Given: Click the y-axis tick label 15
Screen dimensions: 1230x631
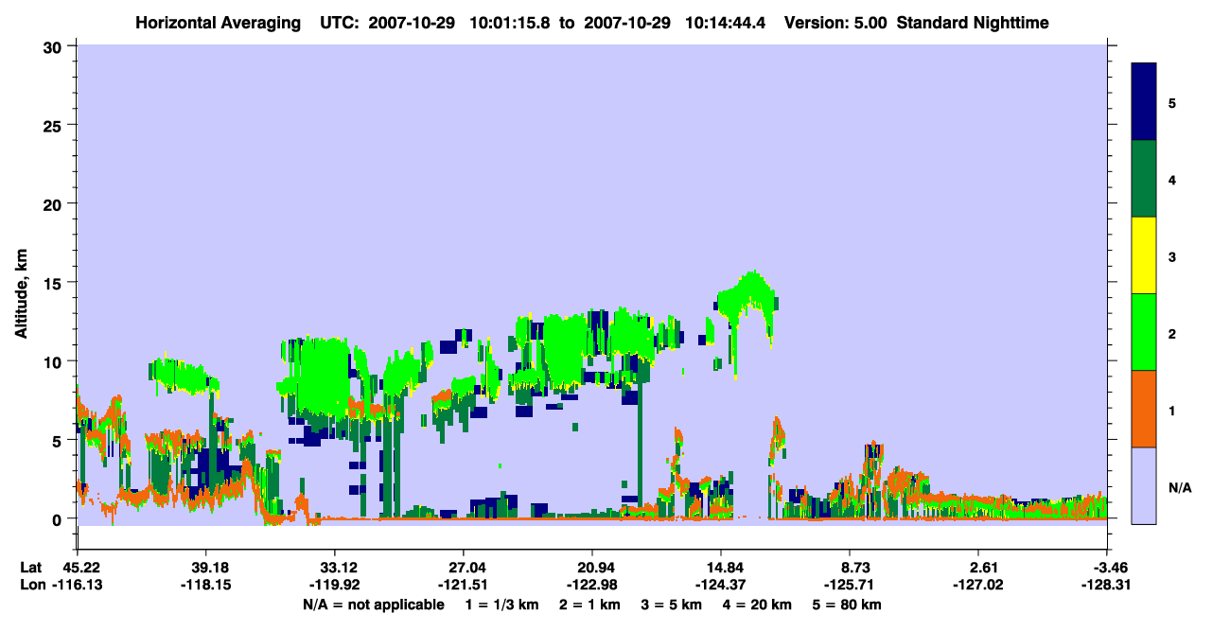Looking at the screenshot, I should 55,283.
